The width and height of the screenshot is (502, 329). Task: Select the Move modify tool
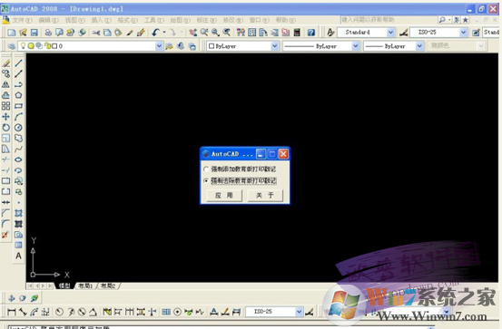5,117
